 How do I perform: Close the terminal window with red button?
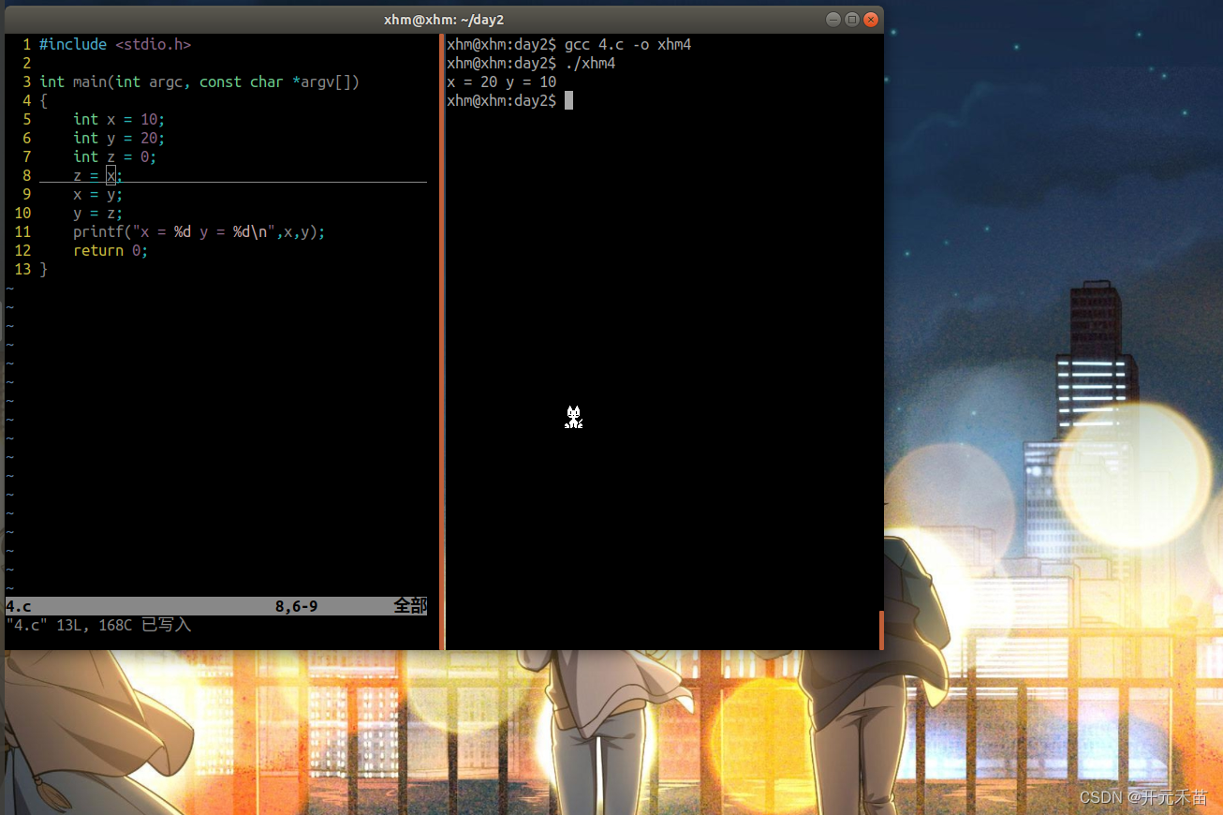871,20
